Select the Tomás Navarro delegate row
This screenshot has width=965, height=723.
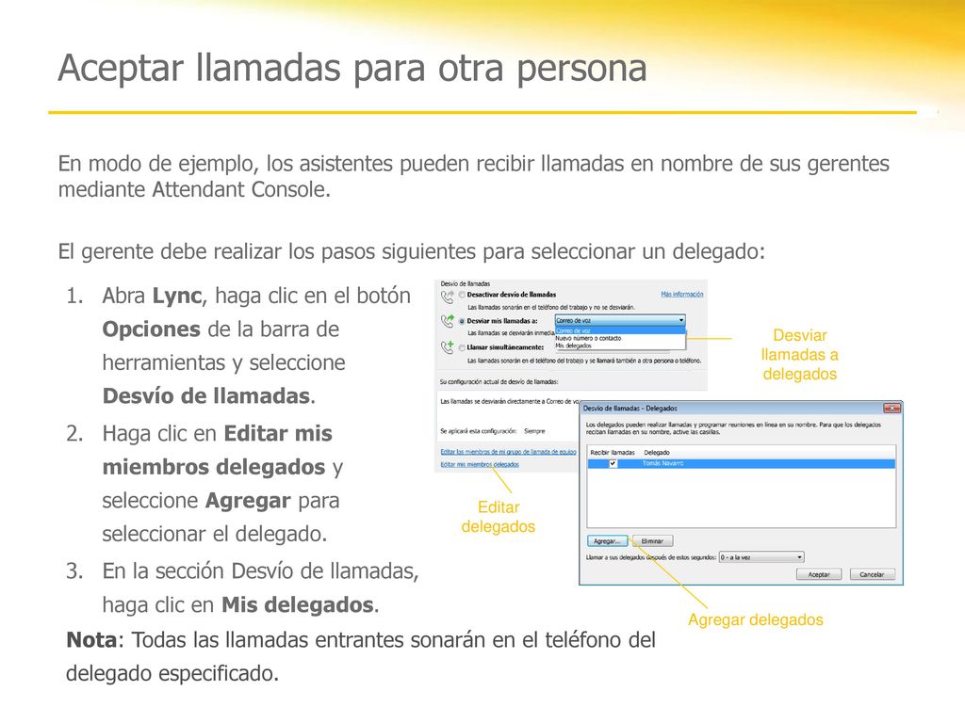[x=741, y=463]
